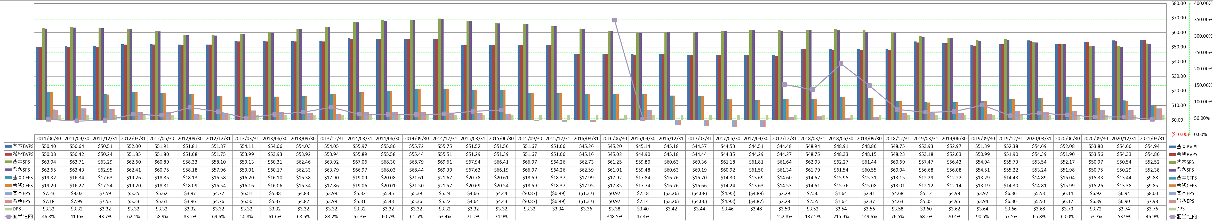Select 希釈BVPS entry in the right-hand chart legend
Viewport: 1213px width, 221px height.
point(1183,154)
